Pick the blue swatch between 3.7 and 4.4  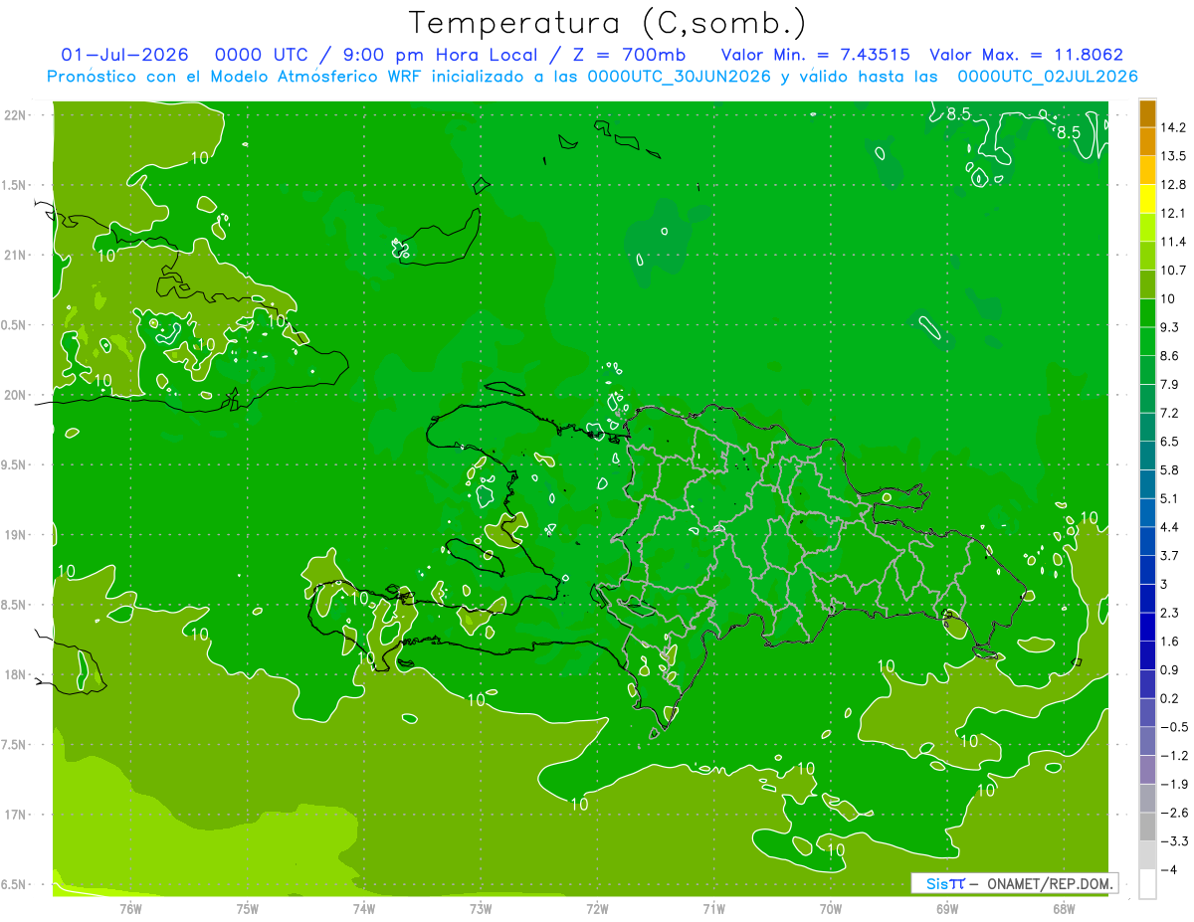[1147, 541]
